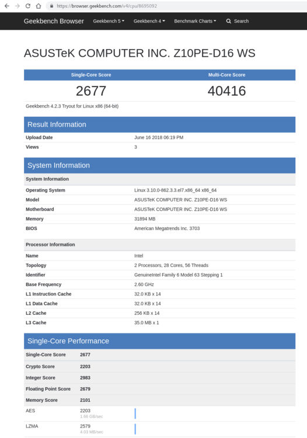Select the base frequency 2.60 GHz
The width and height of the screenshot is (307, 438).
144,284
